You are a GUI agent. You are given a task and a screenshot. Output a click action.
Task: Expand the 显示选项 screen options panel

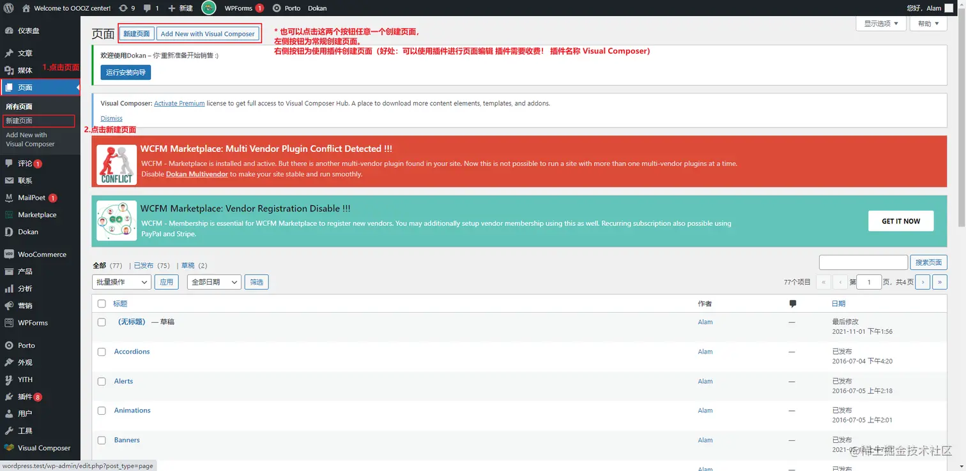pos(881,24)
